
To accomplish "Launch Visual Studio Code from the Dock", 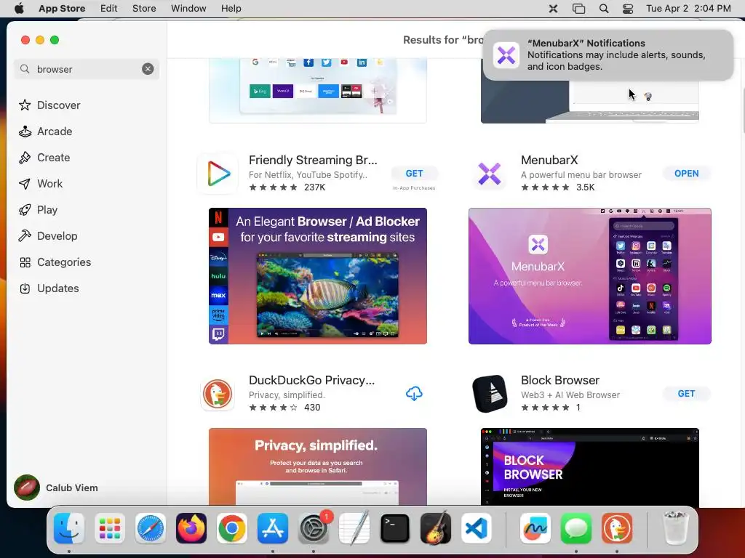I will click(477, 528).
